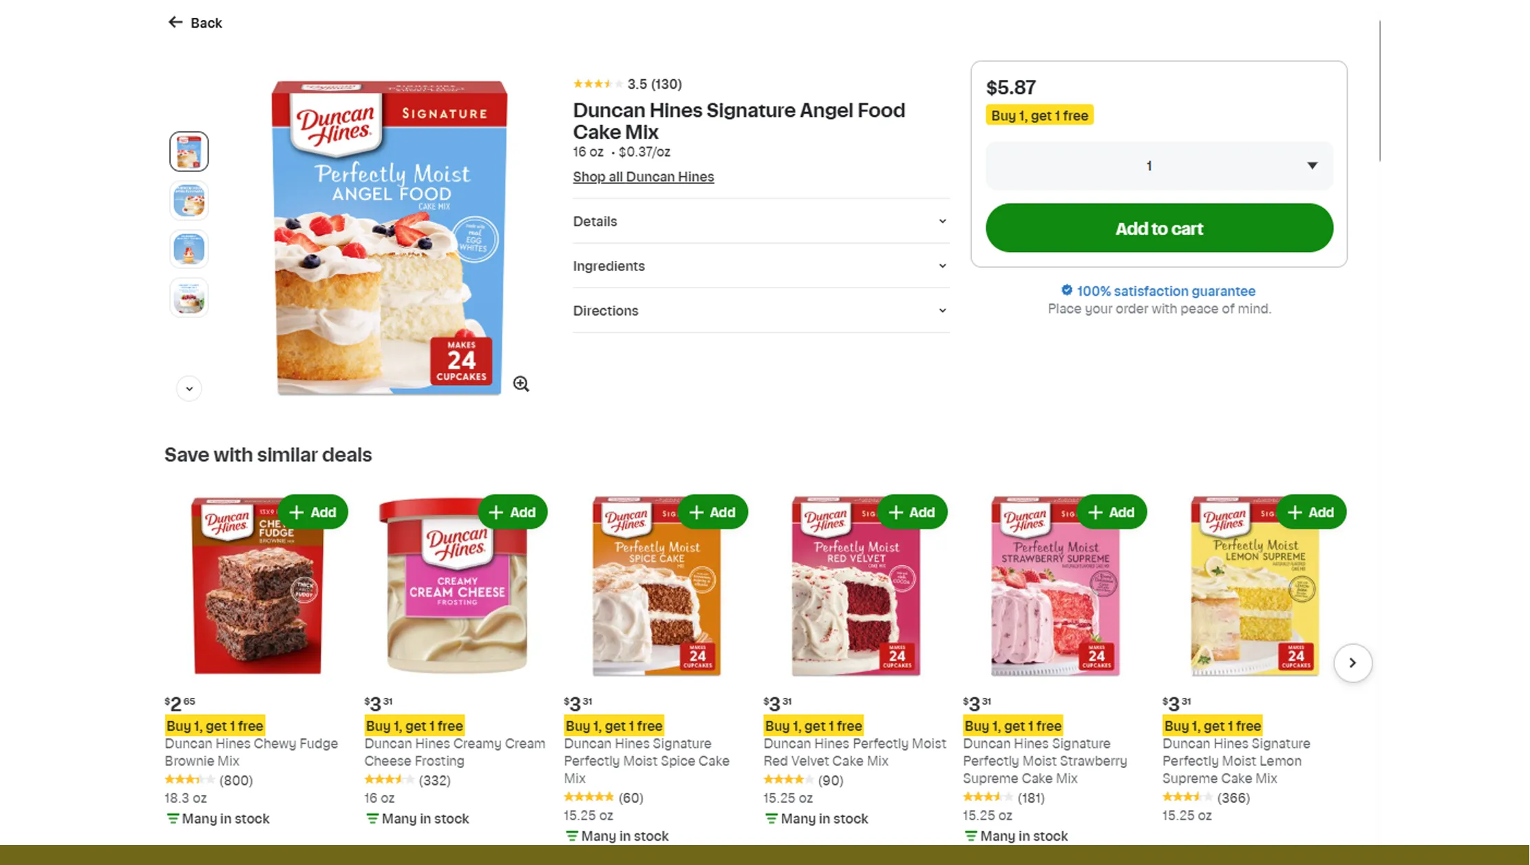The width and height of the screenshot is (1530, 865).
Task: Add Strawberry Supreme Cake Mix to cart
Action: point(1112,511)
